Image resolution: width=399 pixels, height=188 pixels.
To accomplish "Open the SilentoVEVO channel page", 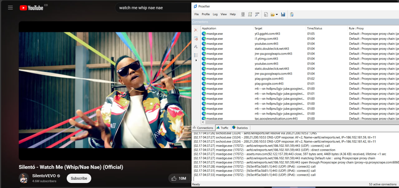I will (43, 176).
